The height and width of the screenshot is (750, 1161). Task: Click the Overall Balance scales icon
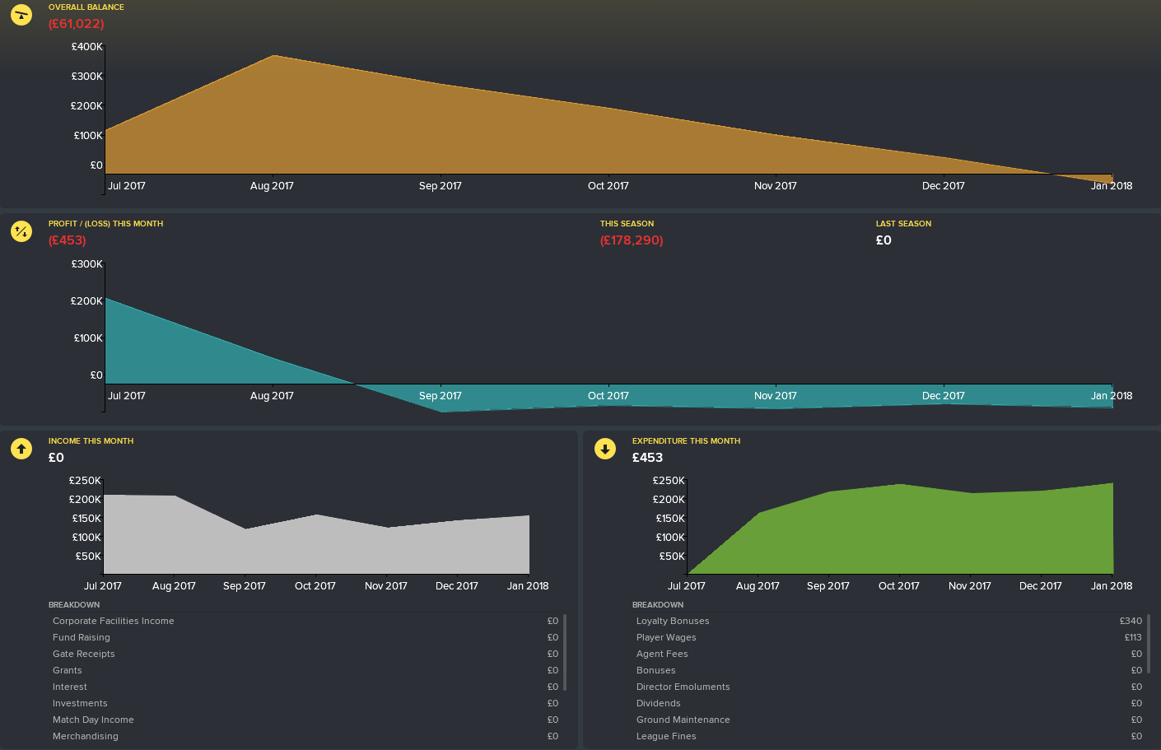[x=21, y=15]
